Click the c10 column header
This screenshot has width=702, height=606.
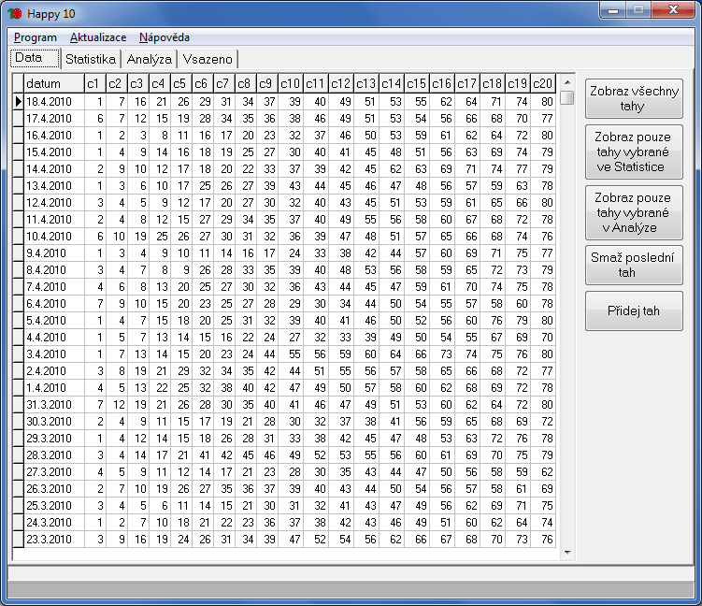[291, 84]
